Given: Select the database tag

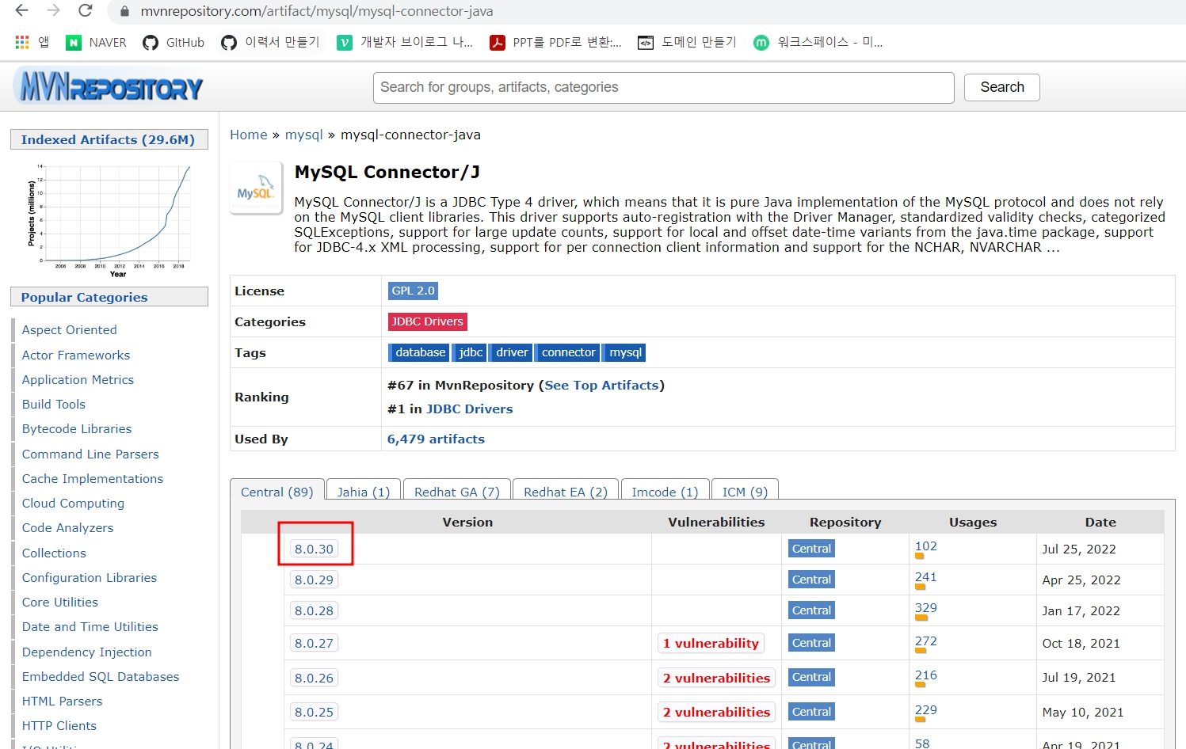Looking at the screenshot, I should [420, 352].
